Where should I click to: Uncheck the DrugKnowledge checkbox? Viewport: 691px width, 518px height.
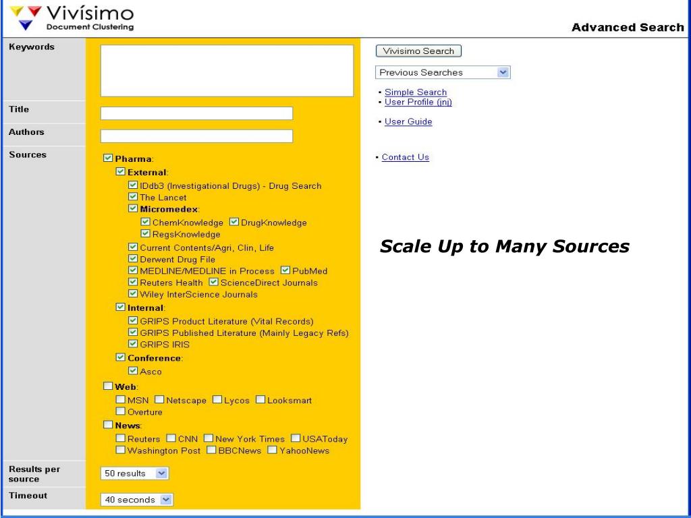[234, 221]
